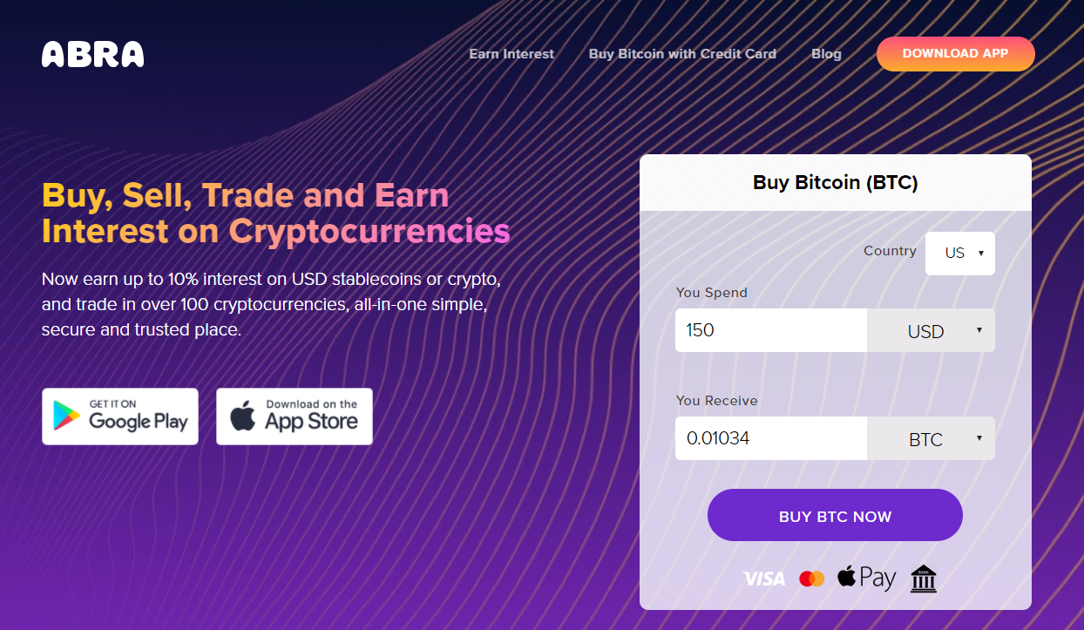
Task: Click the Download App button
Action: pos(956,54)
